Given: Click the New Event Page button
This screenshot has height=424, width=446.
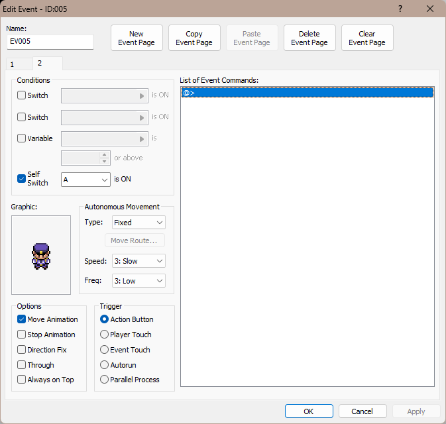Looking at the screenshot, I should [137, 38].
